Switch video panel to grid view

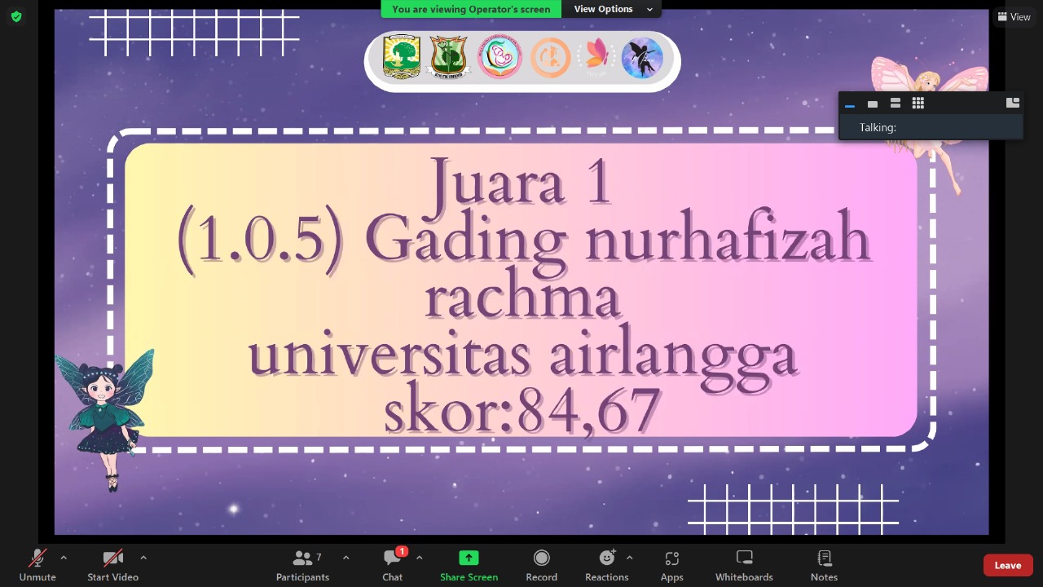(x=918, y=103)
